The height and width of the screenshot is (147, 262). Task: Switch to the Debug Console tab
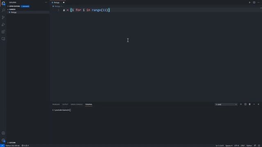point(77,105)
